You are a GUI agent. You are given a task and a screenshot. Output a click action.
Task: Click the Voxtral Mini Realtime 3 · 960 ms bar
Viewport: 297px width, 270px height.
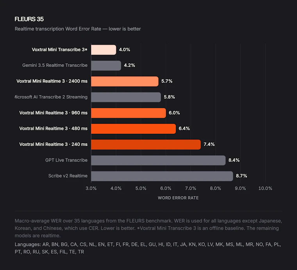(129, 113)
